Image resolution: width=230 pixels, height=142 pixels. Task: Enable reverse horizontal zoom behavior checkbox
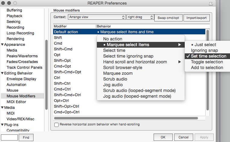point(56,125)
